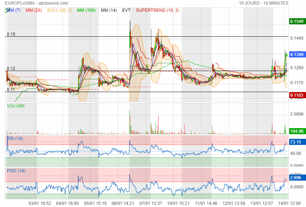Click the 07/01 13:37 time axis marker
Screen dimensions: 306x207
click(150, 203)
